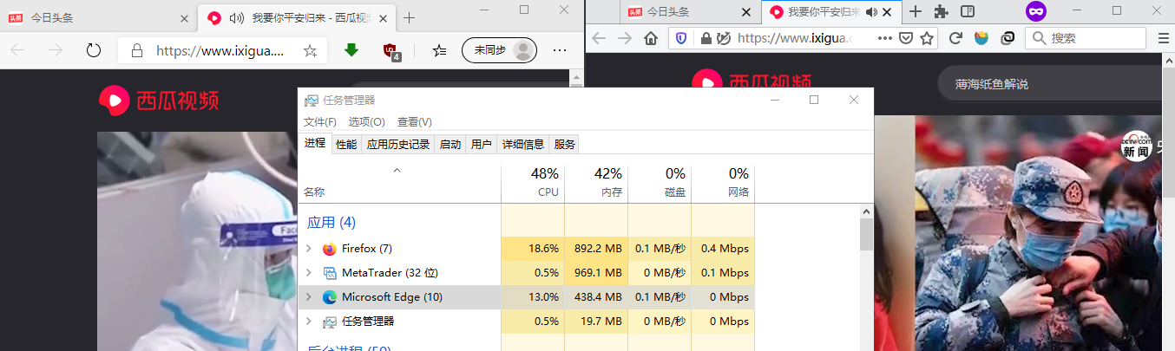Mute the Firefox 西瓜视频 tab audio

872,12
